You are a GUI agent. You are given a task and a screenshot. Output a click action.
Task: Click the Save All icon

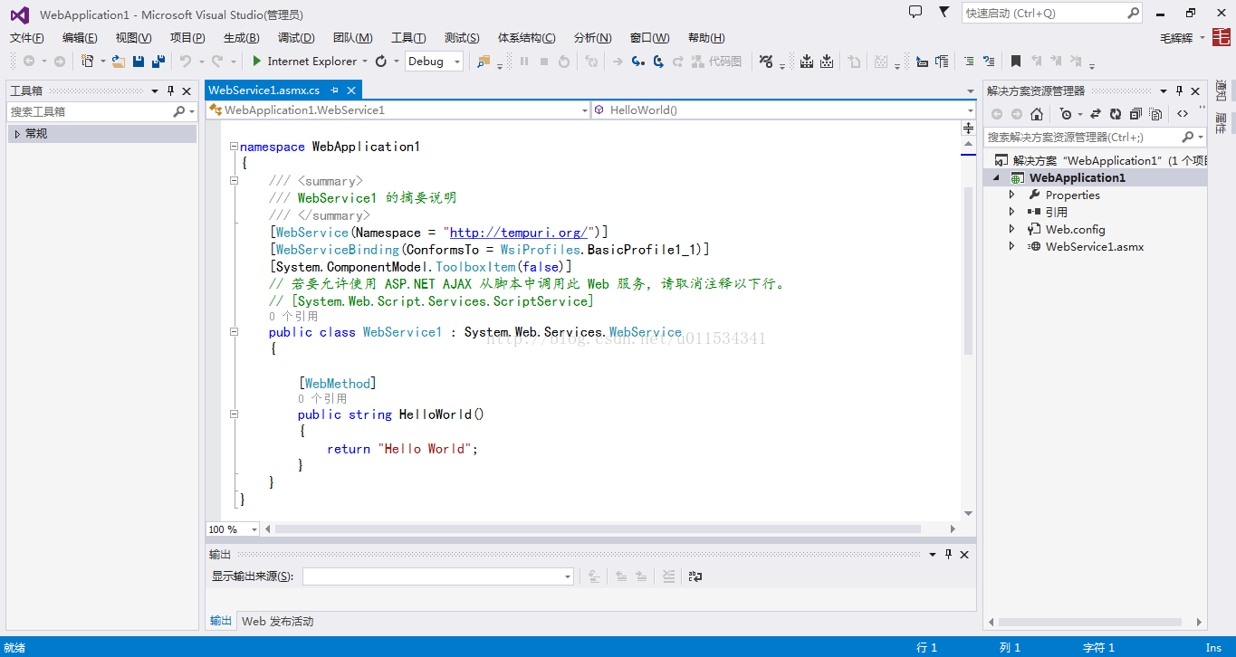pyautogui.click(x=158, y=62)
